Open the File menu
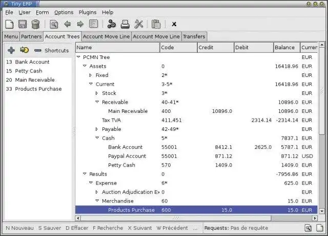 (9, 12)
